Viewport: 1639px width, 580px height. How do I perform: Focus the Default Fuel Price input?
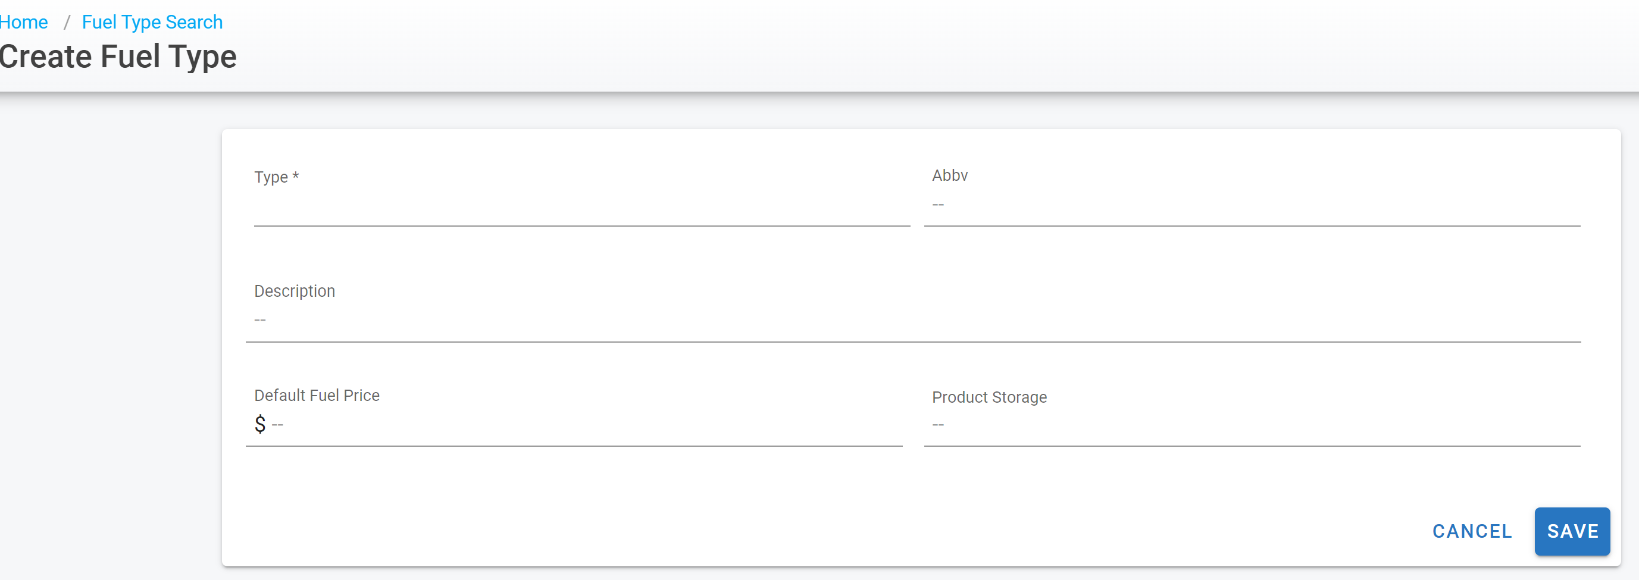[x=586, y=424]
